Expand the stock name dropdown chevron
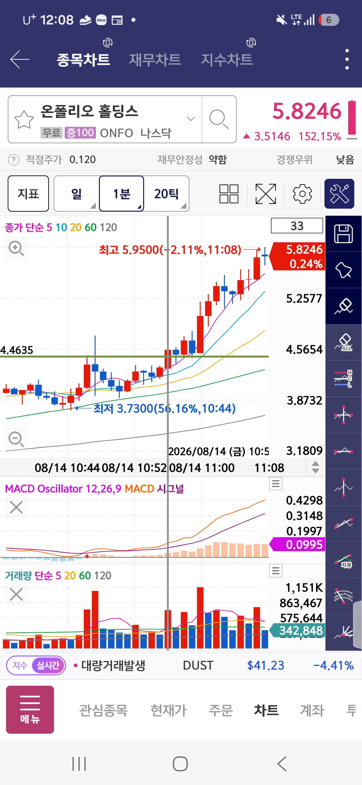The height and width of the screenshot is (785, 362). point(191,118)
